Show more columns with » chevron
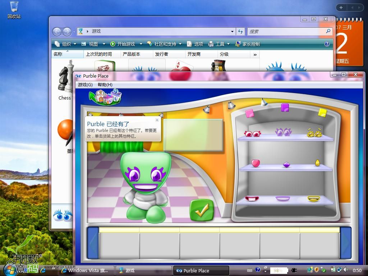The width and height of the screenshot is (368, 276). click(255, 55)
